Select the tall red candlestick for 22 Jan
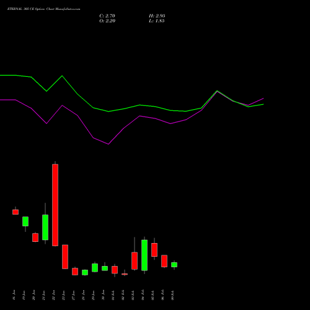Viewport: 310px width, 310px height. (55, 205)
